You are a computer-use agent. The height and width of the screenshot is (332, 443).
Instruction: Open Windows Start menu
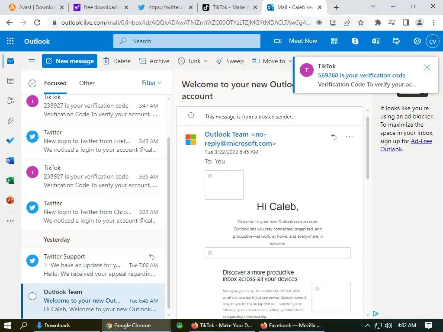coord(8,326)
